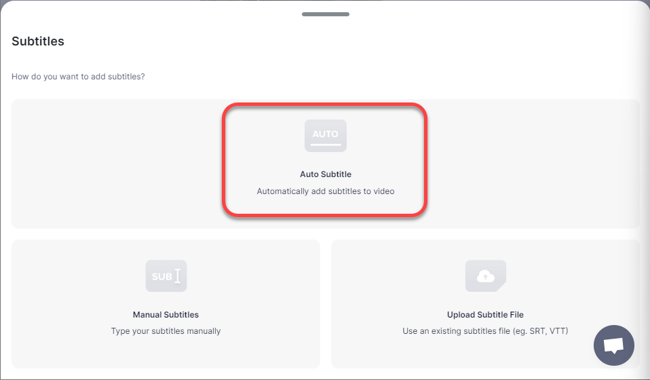Click 'Type your subtitles manually' description
Viewport: 650px width, 380px height.
click(166, 331)
